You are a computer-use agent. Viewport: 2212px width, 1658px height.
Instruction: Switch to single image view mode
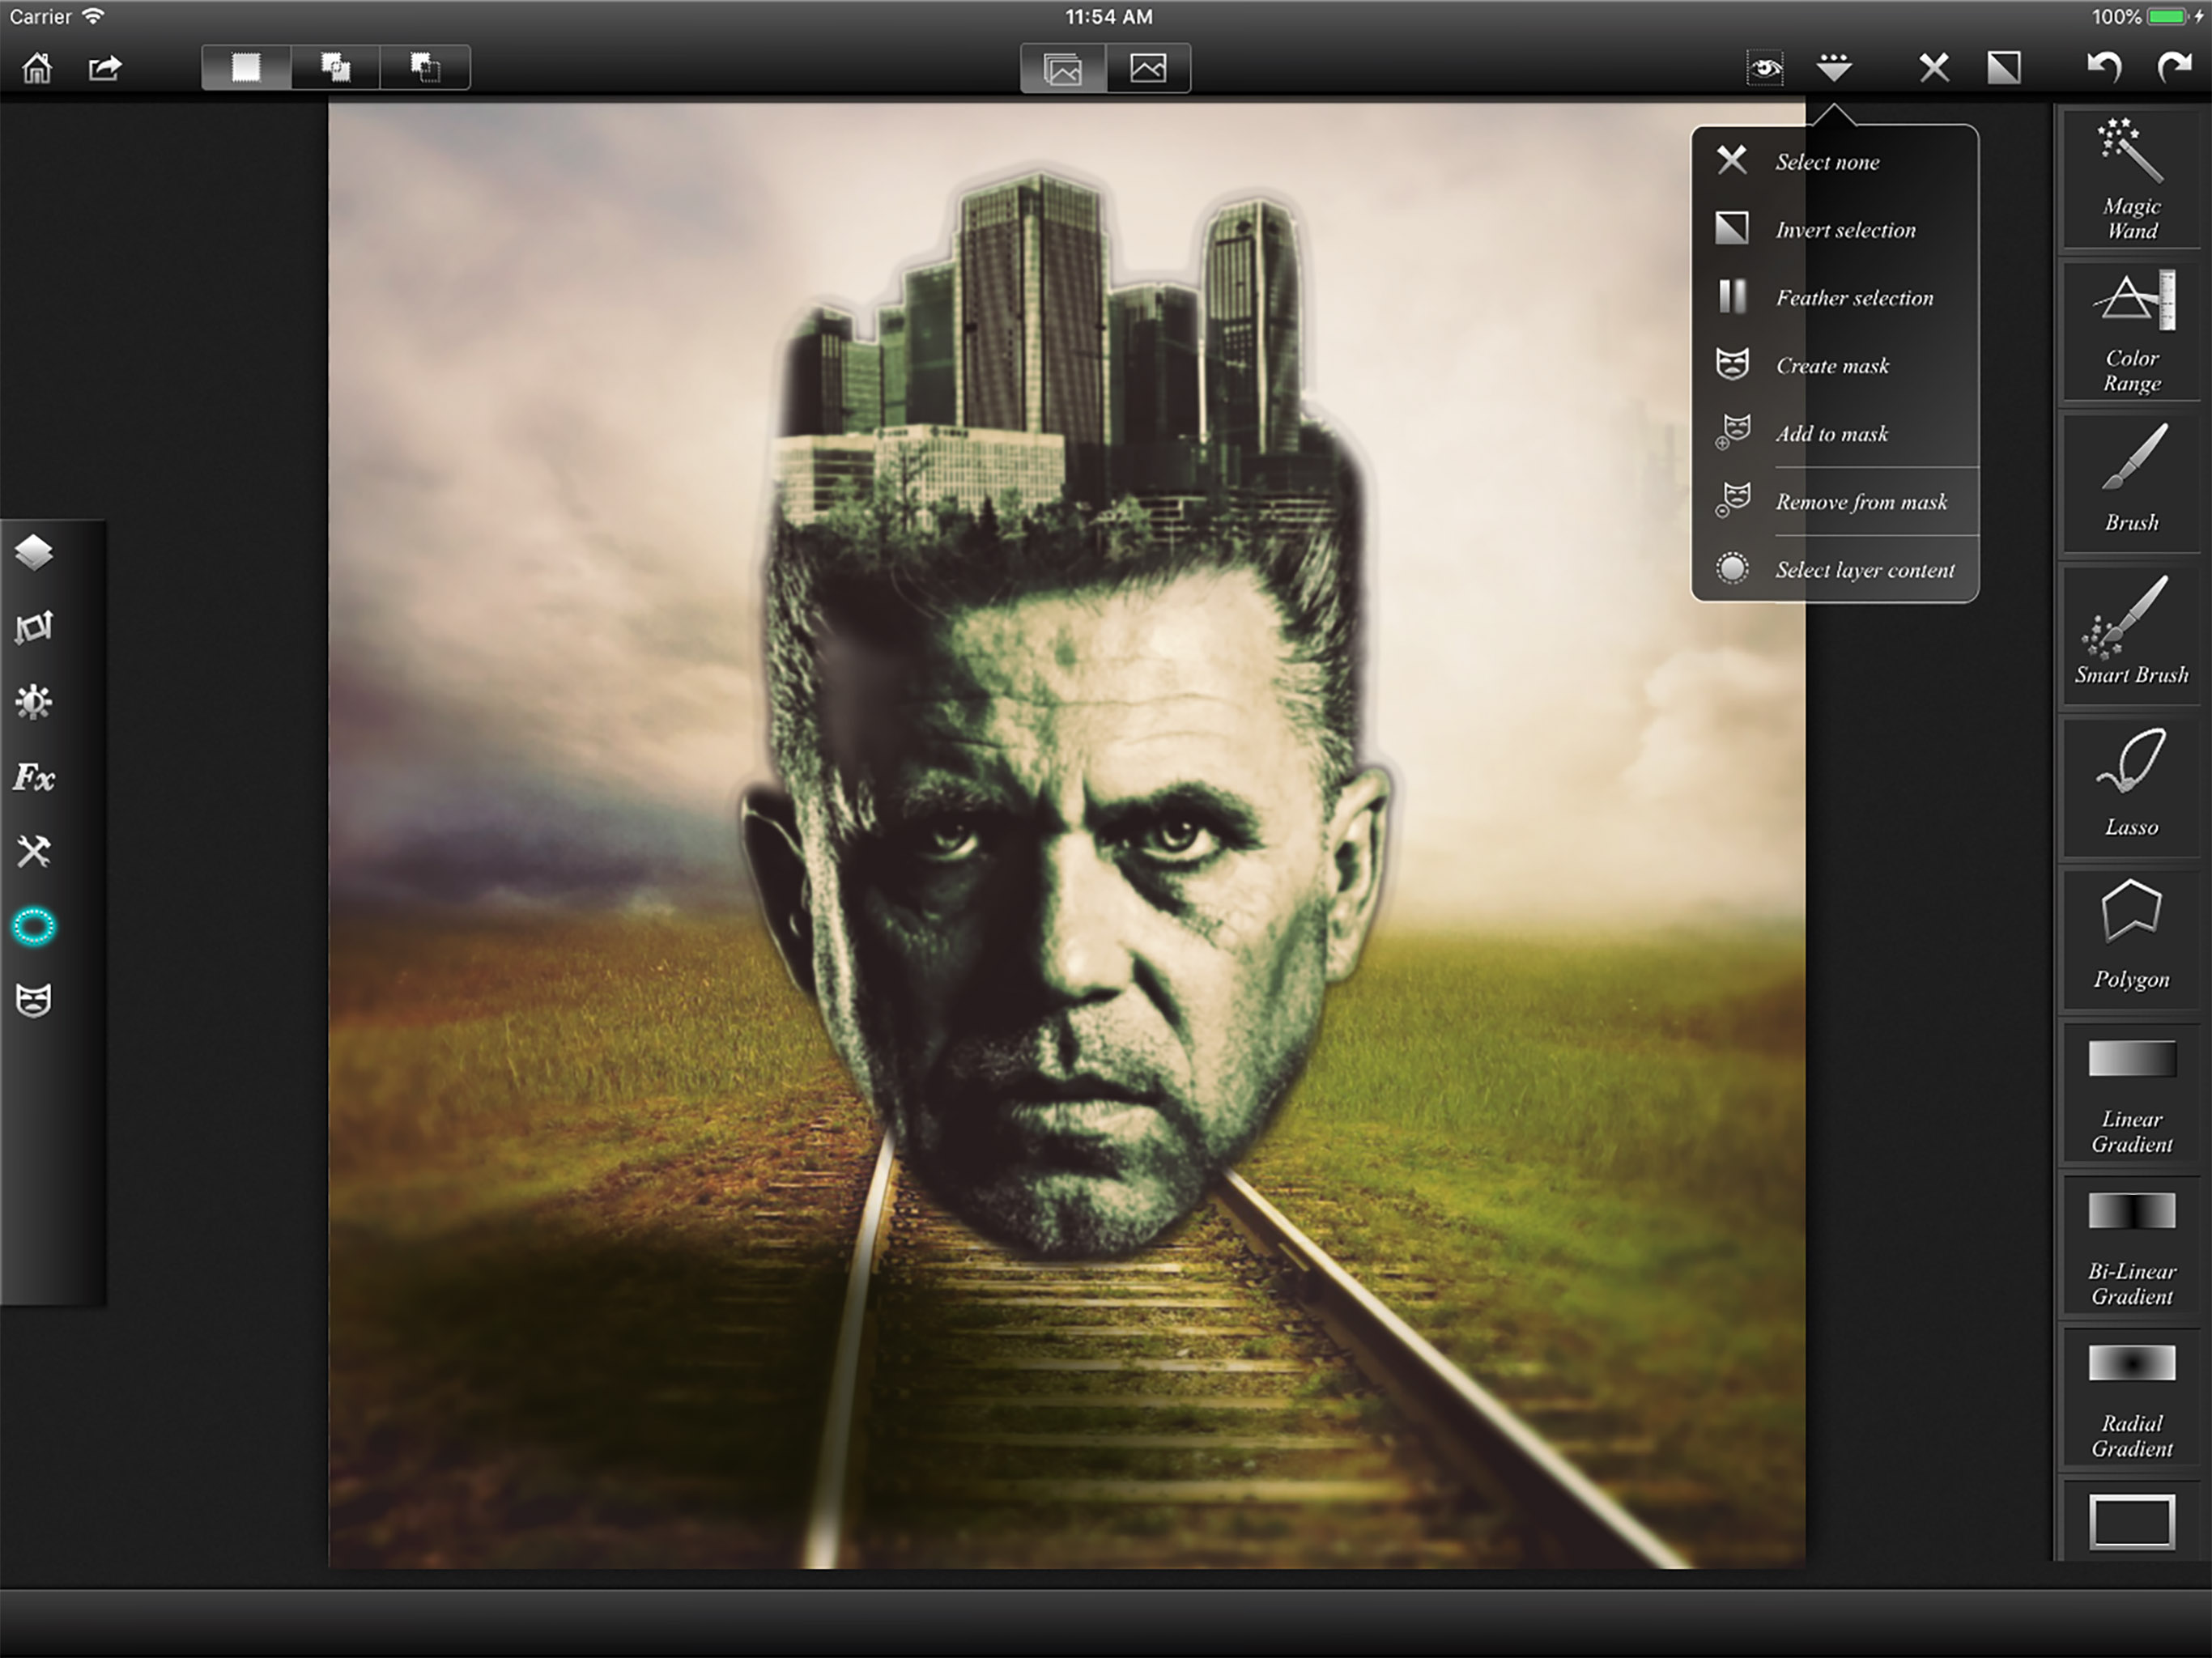pyautogui.click(x=1148, y=68)
